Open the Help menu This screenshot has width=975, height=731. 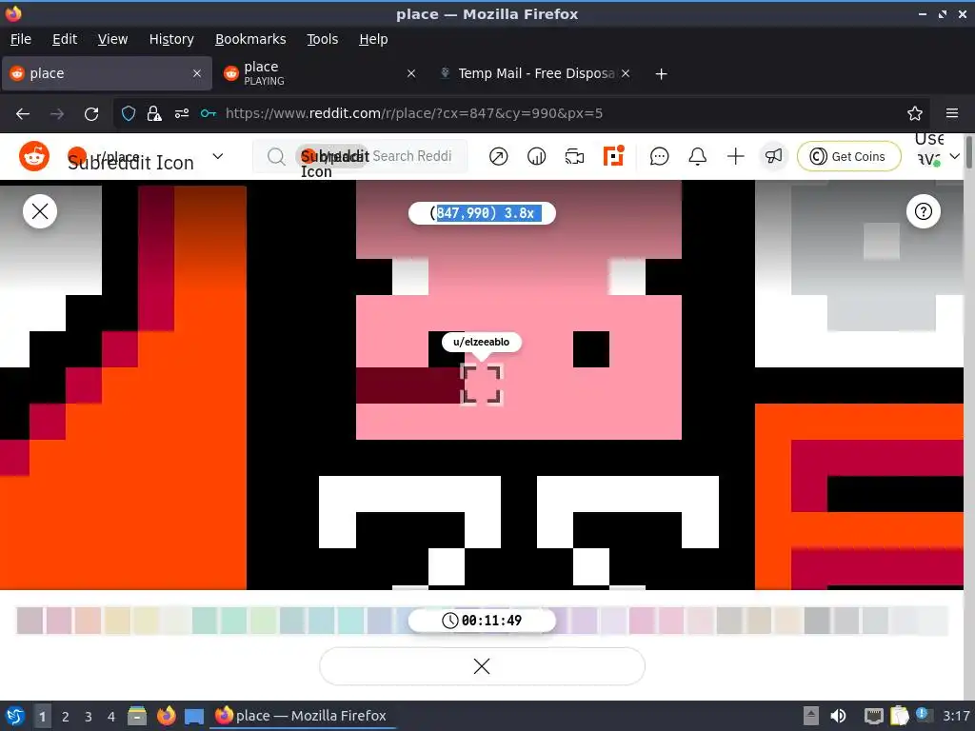tap(373, 39)
